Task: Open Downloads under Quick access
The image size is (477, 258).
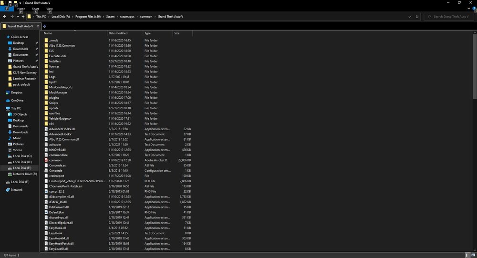Action: (21, 49)
